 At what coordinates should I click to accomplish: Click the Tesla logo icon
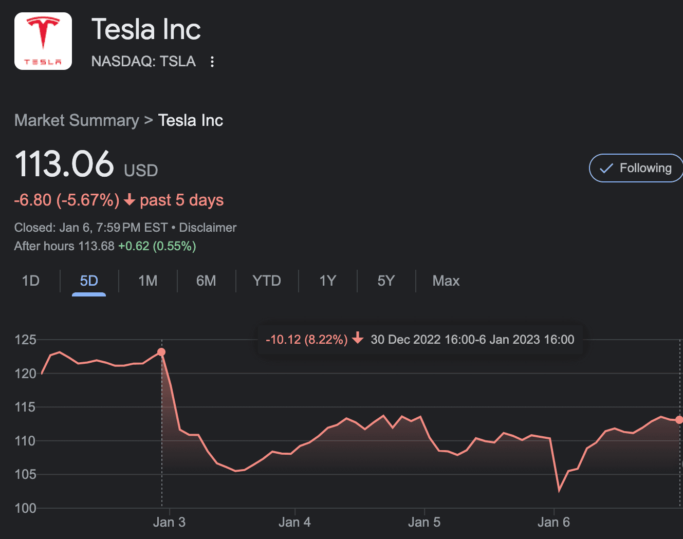coord(43,41)
